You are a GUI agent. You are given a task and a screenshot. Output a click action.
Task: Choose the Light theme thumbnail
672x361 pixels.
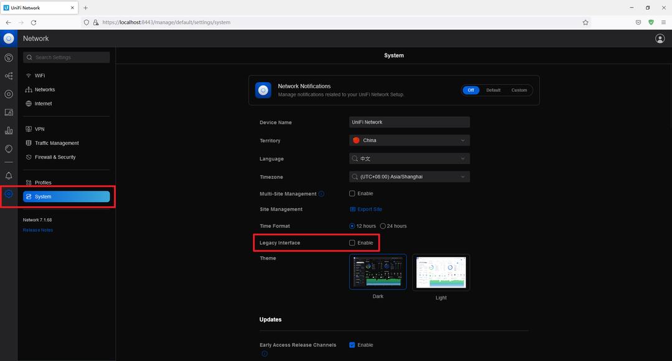[x=441, y=272]
